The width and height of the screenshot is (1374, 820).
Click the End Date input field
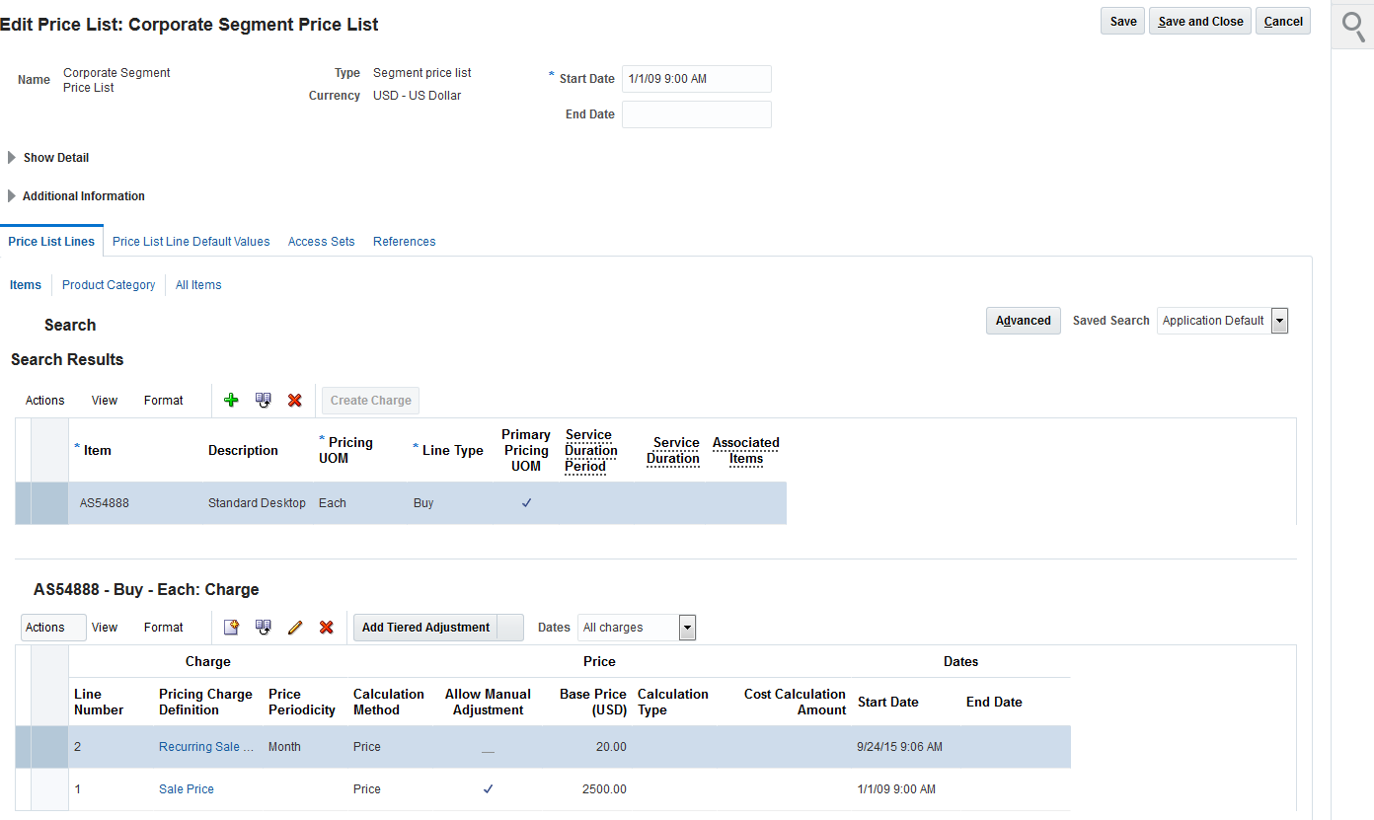pos(696,113)
